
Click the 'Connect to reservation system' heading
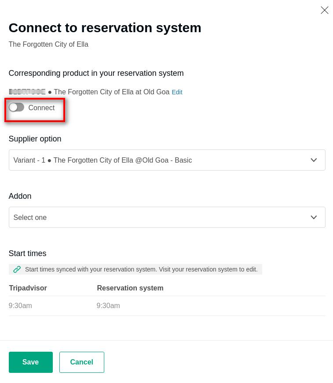pyautogui.click(x=105, y=28)
